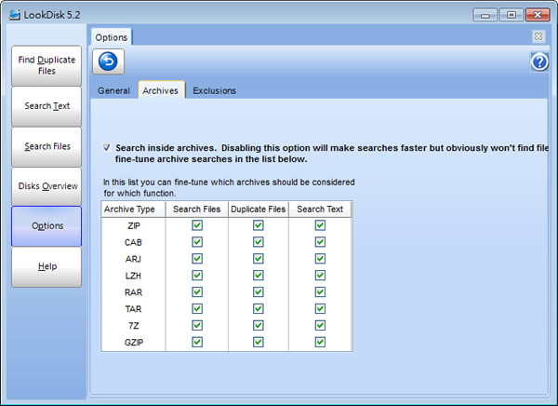
Task: Toggle 7Z Search Files checkbox
Action: tap(197, 325)
